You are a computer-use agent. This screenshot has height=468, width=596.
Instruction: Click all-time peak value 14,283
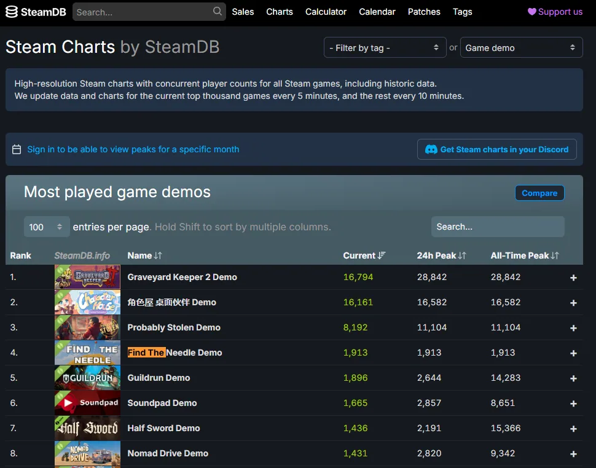pos(505,378)
